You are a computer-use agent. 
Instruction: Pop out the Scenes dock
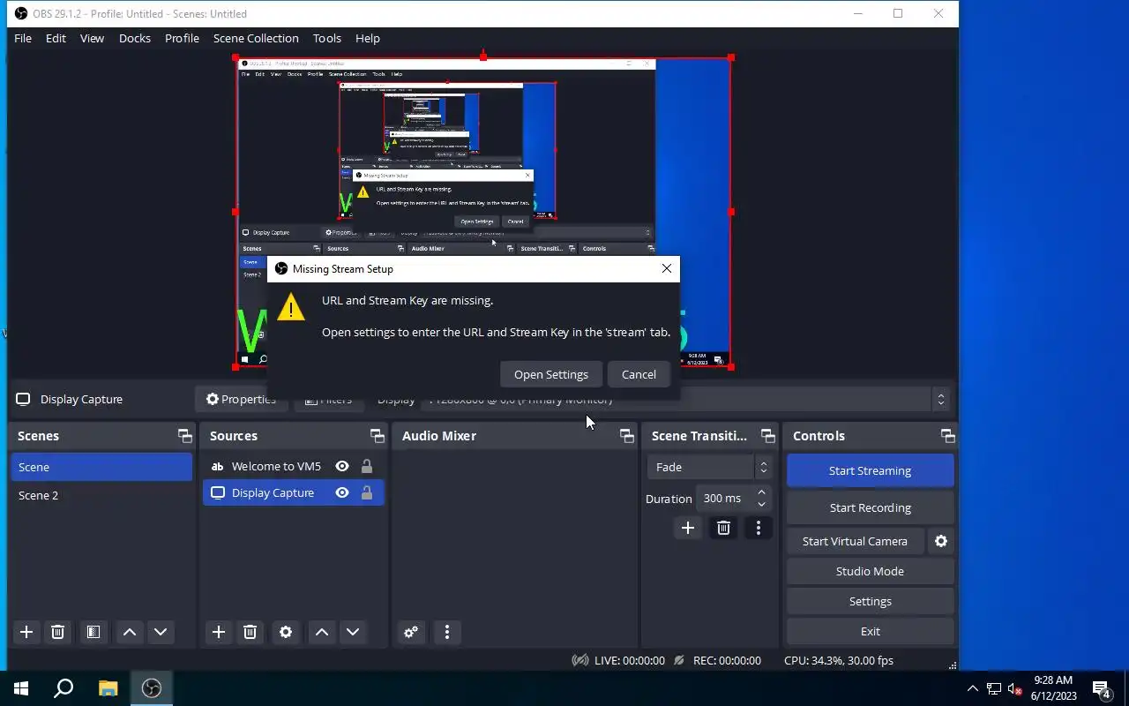pos(184,436)
